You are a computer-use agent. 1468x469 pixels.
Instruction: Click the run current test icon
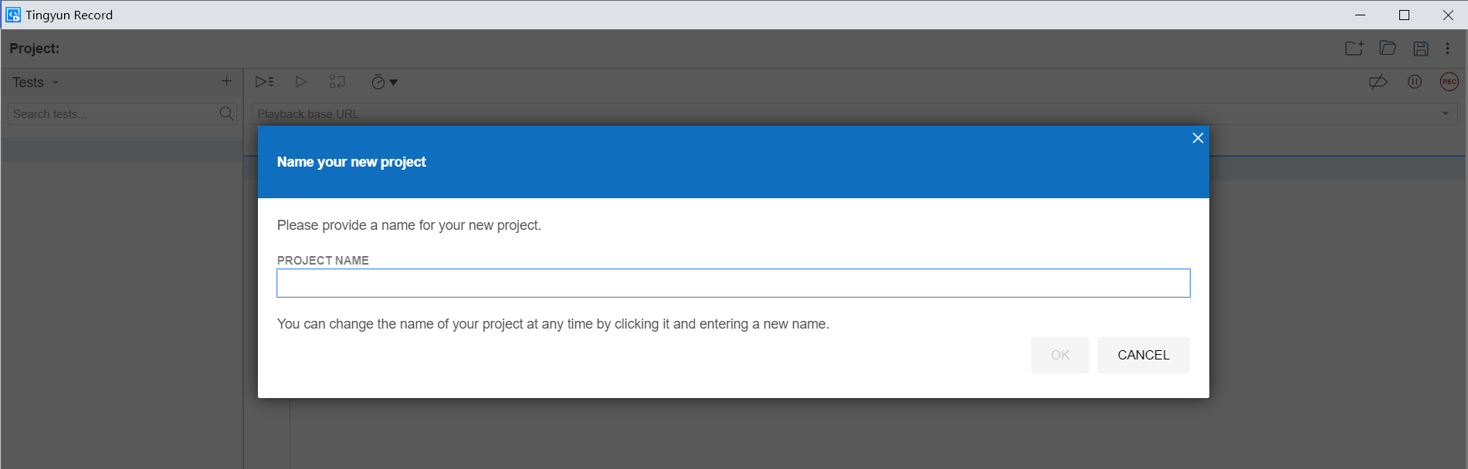click(301, 82)
